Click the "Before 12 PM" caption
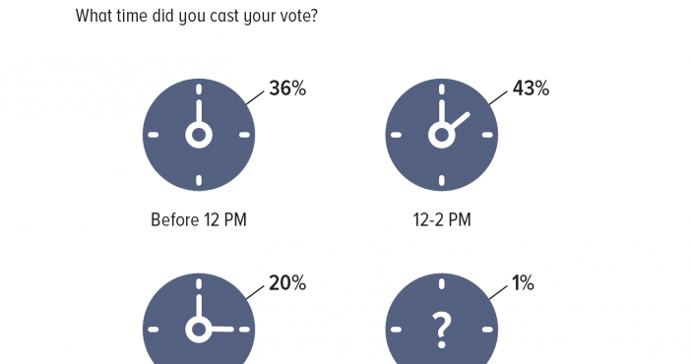 [x=199, y=219]
